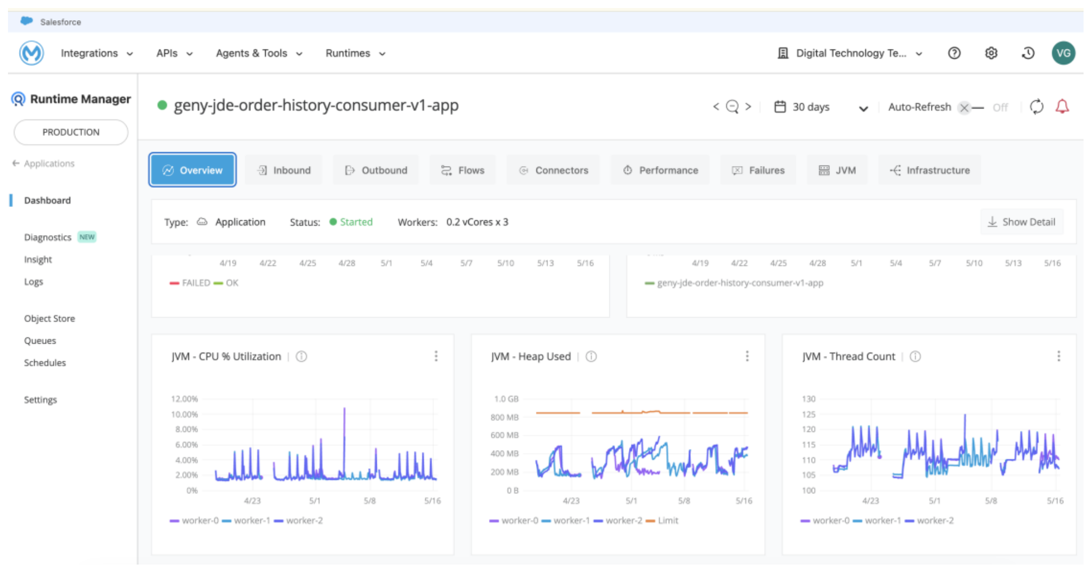Go back to Applications link
This screenshot has height=572, width=1091.
point(43,163)
